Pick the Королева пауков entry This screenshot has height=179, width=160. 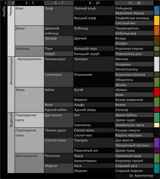(x=134, y=49)
